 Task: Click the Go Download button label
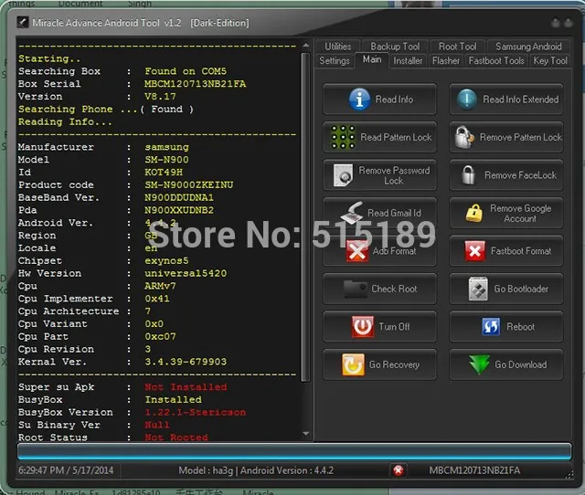520,364
